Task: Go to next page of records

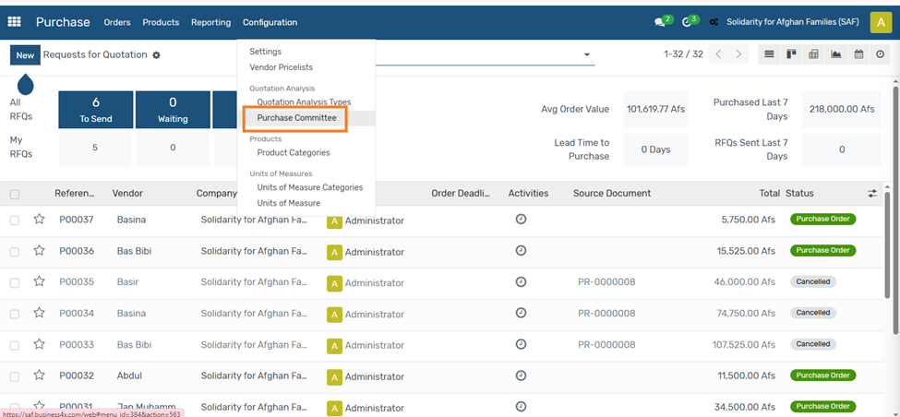Action: 738,54
